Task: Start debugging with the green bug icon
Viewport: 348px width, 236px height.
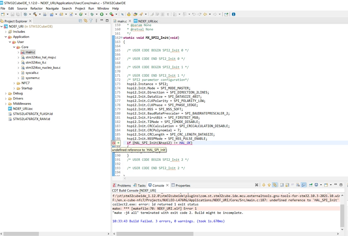Action: point(92,14)
